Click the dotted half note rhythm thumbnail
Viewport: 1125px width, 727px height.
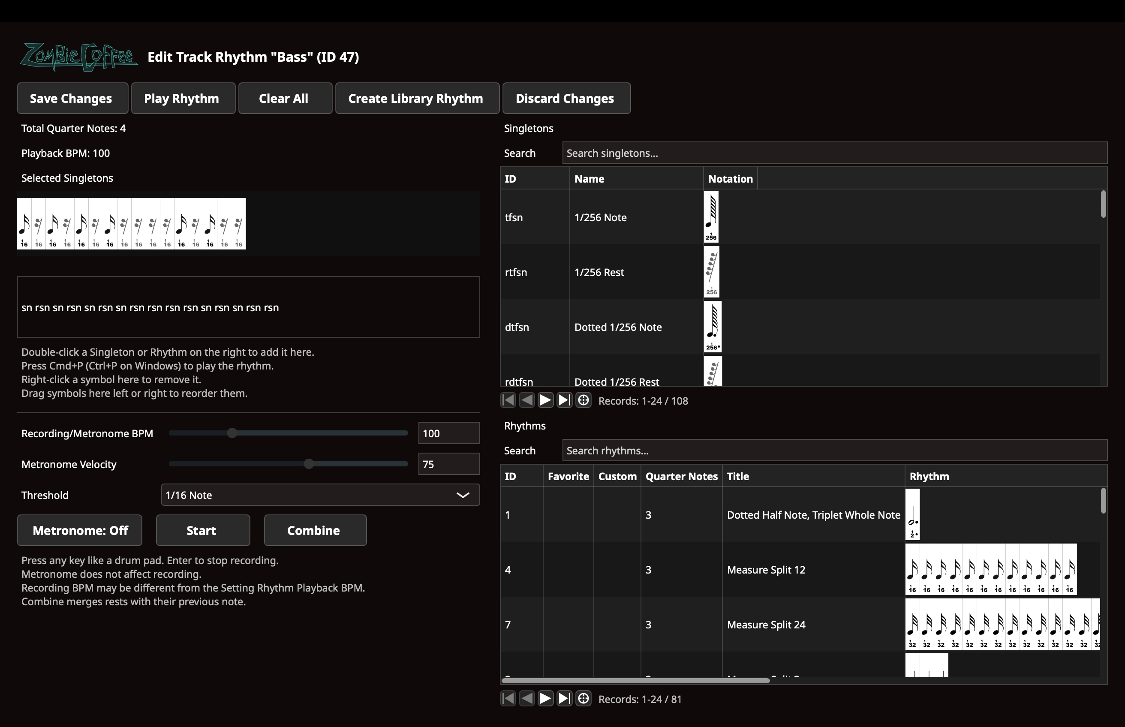click(x=912, y=514)
